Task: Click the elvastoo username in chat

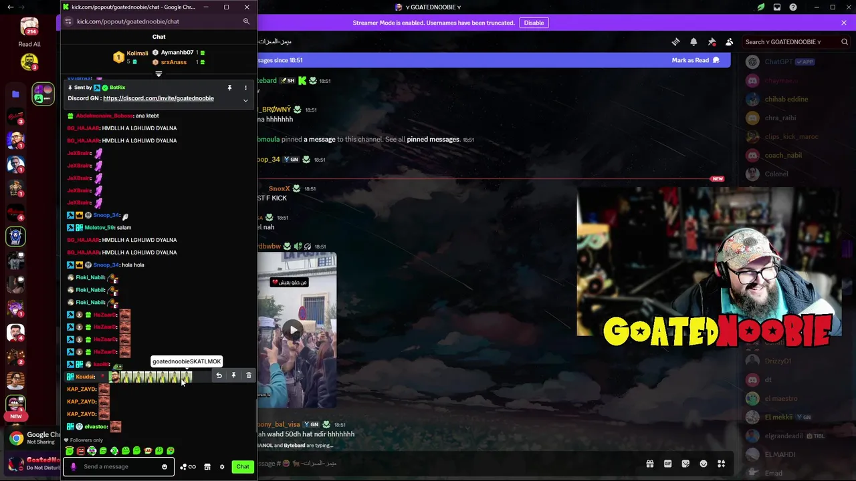Action: click(96, 427)
